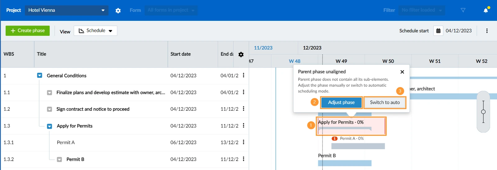
Task: Click WBS number 1.2
Action: [x=7, y=109]
